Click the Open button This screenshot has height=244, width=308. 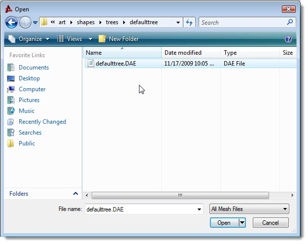(224, 223)
